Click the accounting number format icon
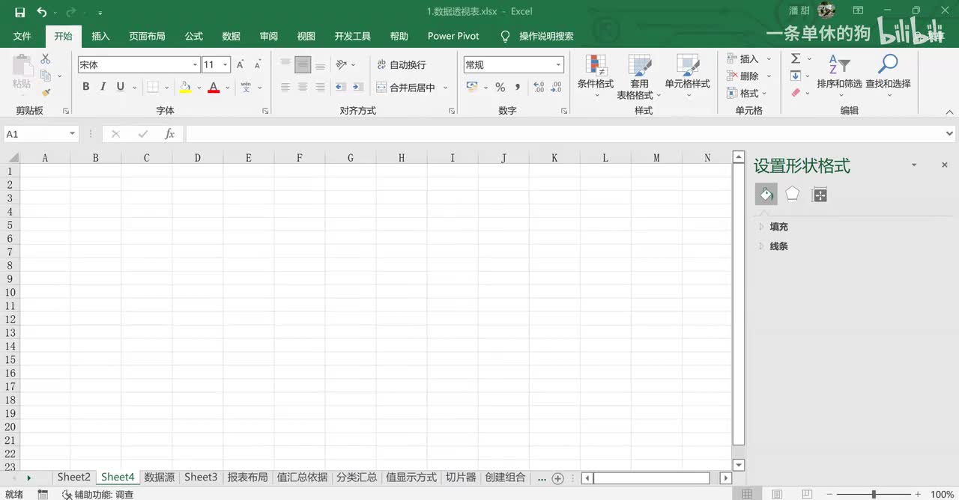Screen dimensions: 959x500 (x=472, y=88)
